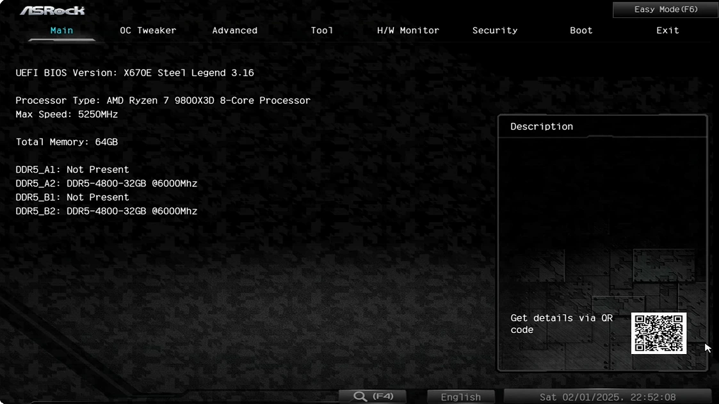Select the DDR5_B1: Not Present row
The width and height of the screenshot is (719, 404).
click(72, 197)
